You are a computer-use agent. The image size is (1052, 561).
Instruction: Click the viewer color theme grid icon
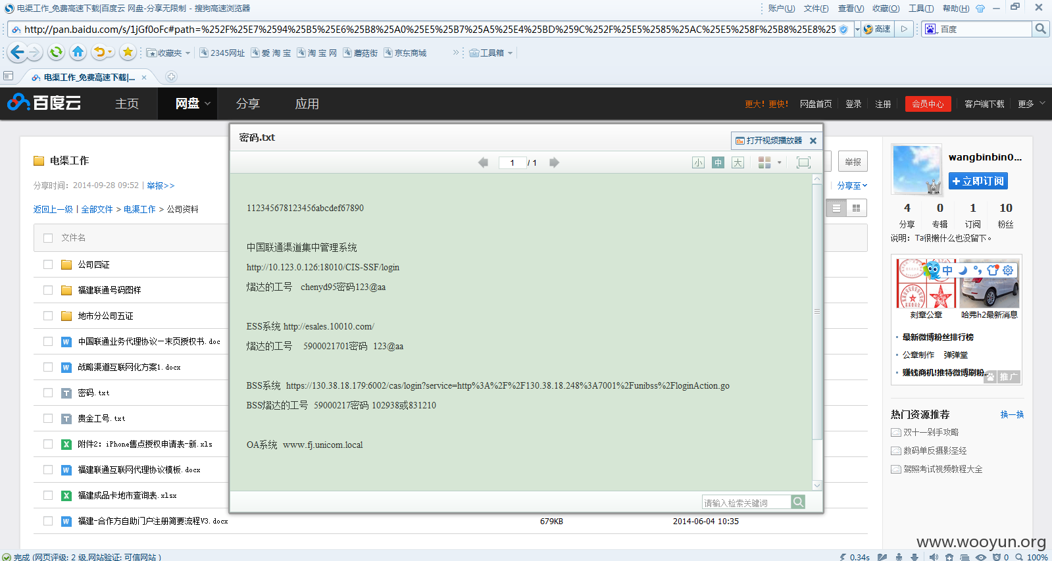pos(764,162)
